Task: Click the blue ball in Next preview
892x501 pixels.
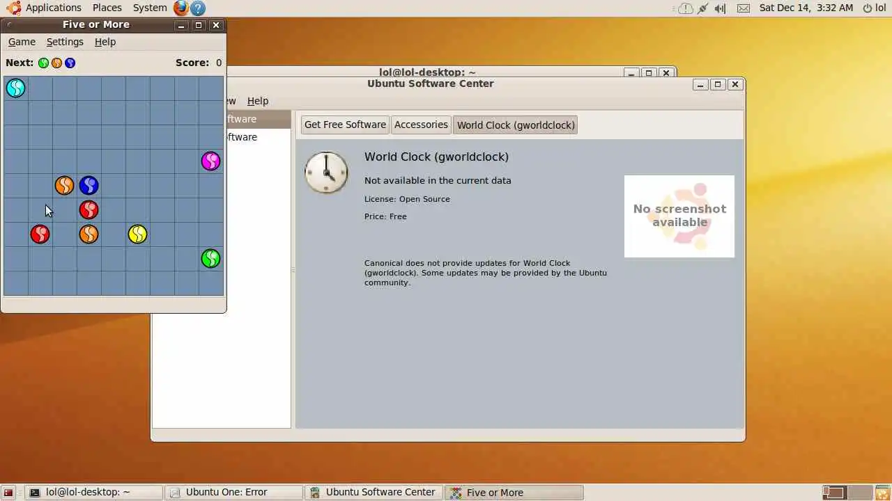Action: coord(70,63)
